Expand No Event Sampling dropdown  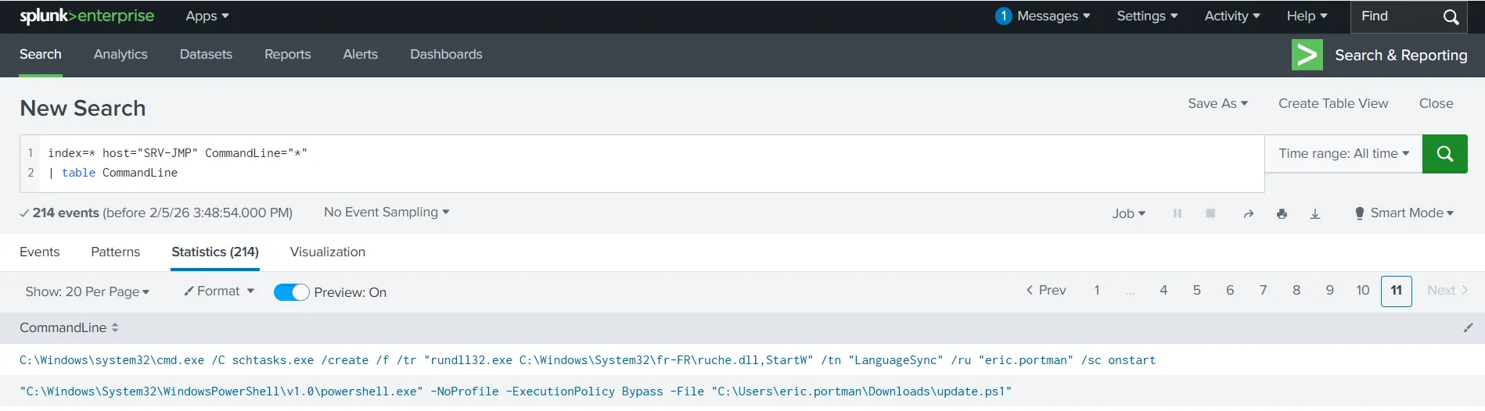point(387,212)
